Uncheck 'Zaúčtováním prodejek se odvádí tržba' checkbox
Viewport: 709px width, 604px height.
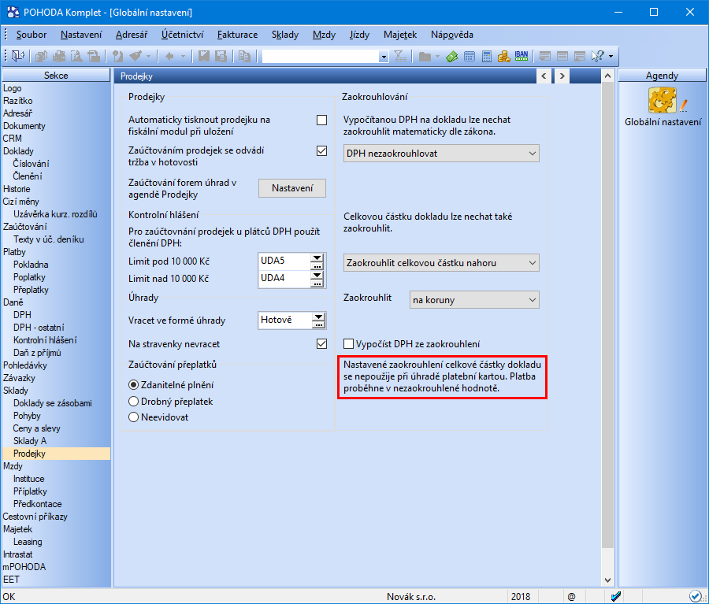coord(321,150)
